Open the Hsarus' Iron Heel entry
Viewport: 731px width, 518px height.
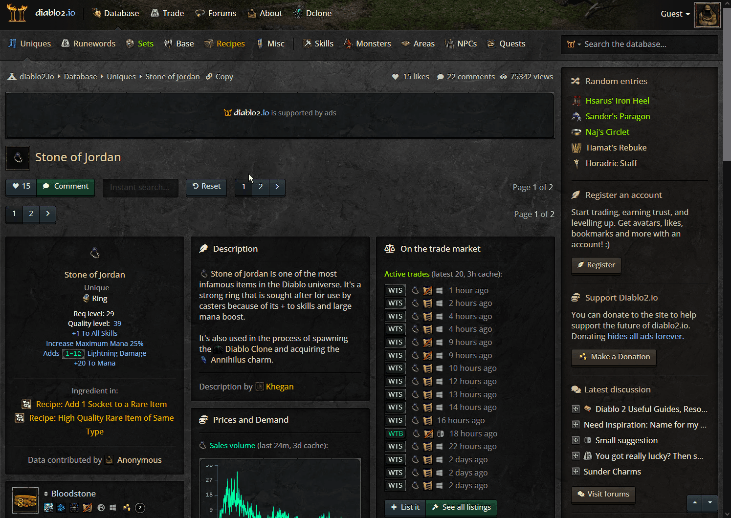click(617, 101)
